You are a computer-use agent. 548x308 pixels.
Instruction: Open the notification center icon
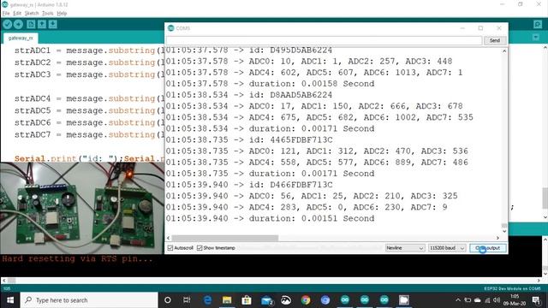point(536,300)
